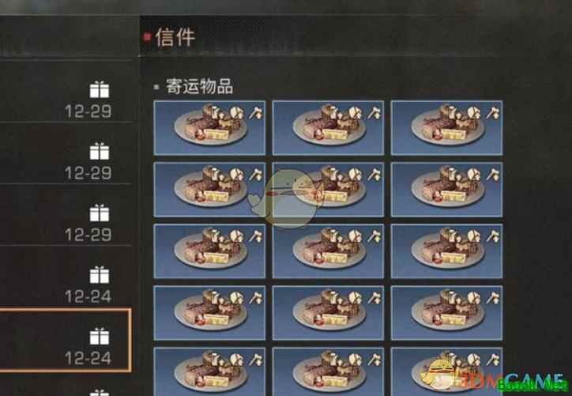The image size is (572, 396).
Task: Choose third row right food platter
Action: [x=446, y=251]
